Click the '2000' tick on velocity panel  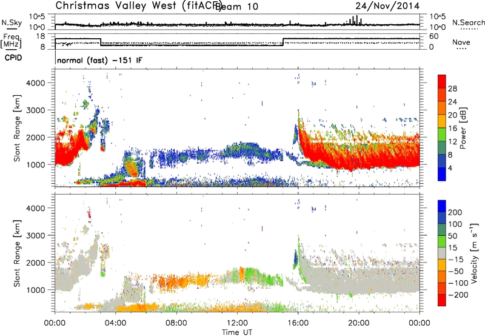click(x=36, y=263)
